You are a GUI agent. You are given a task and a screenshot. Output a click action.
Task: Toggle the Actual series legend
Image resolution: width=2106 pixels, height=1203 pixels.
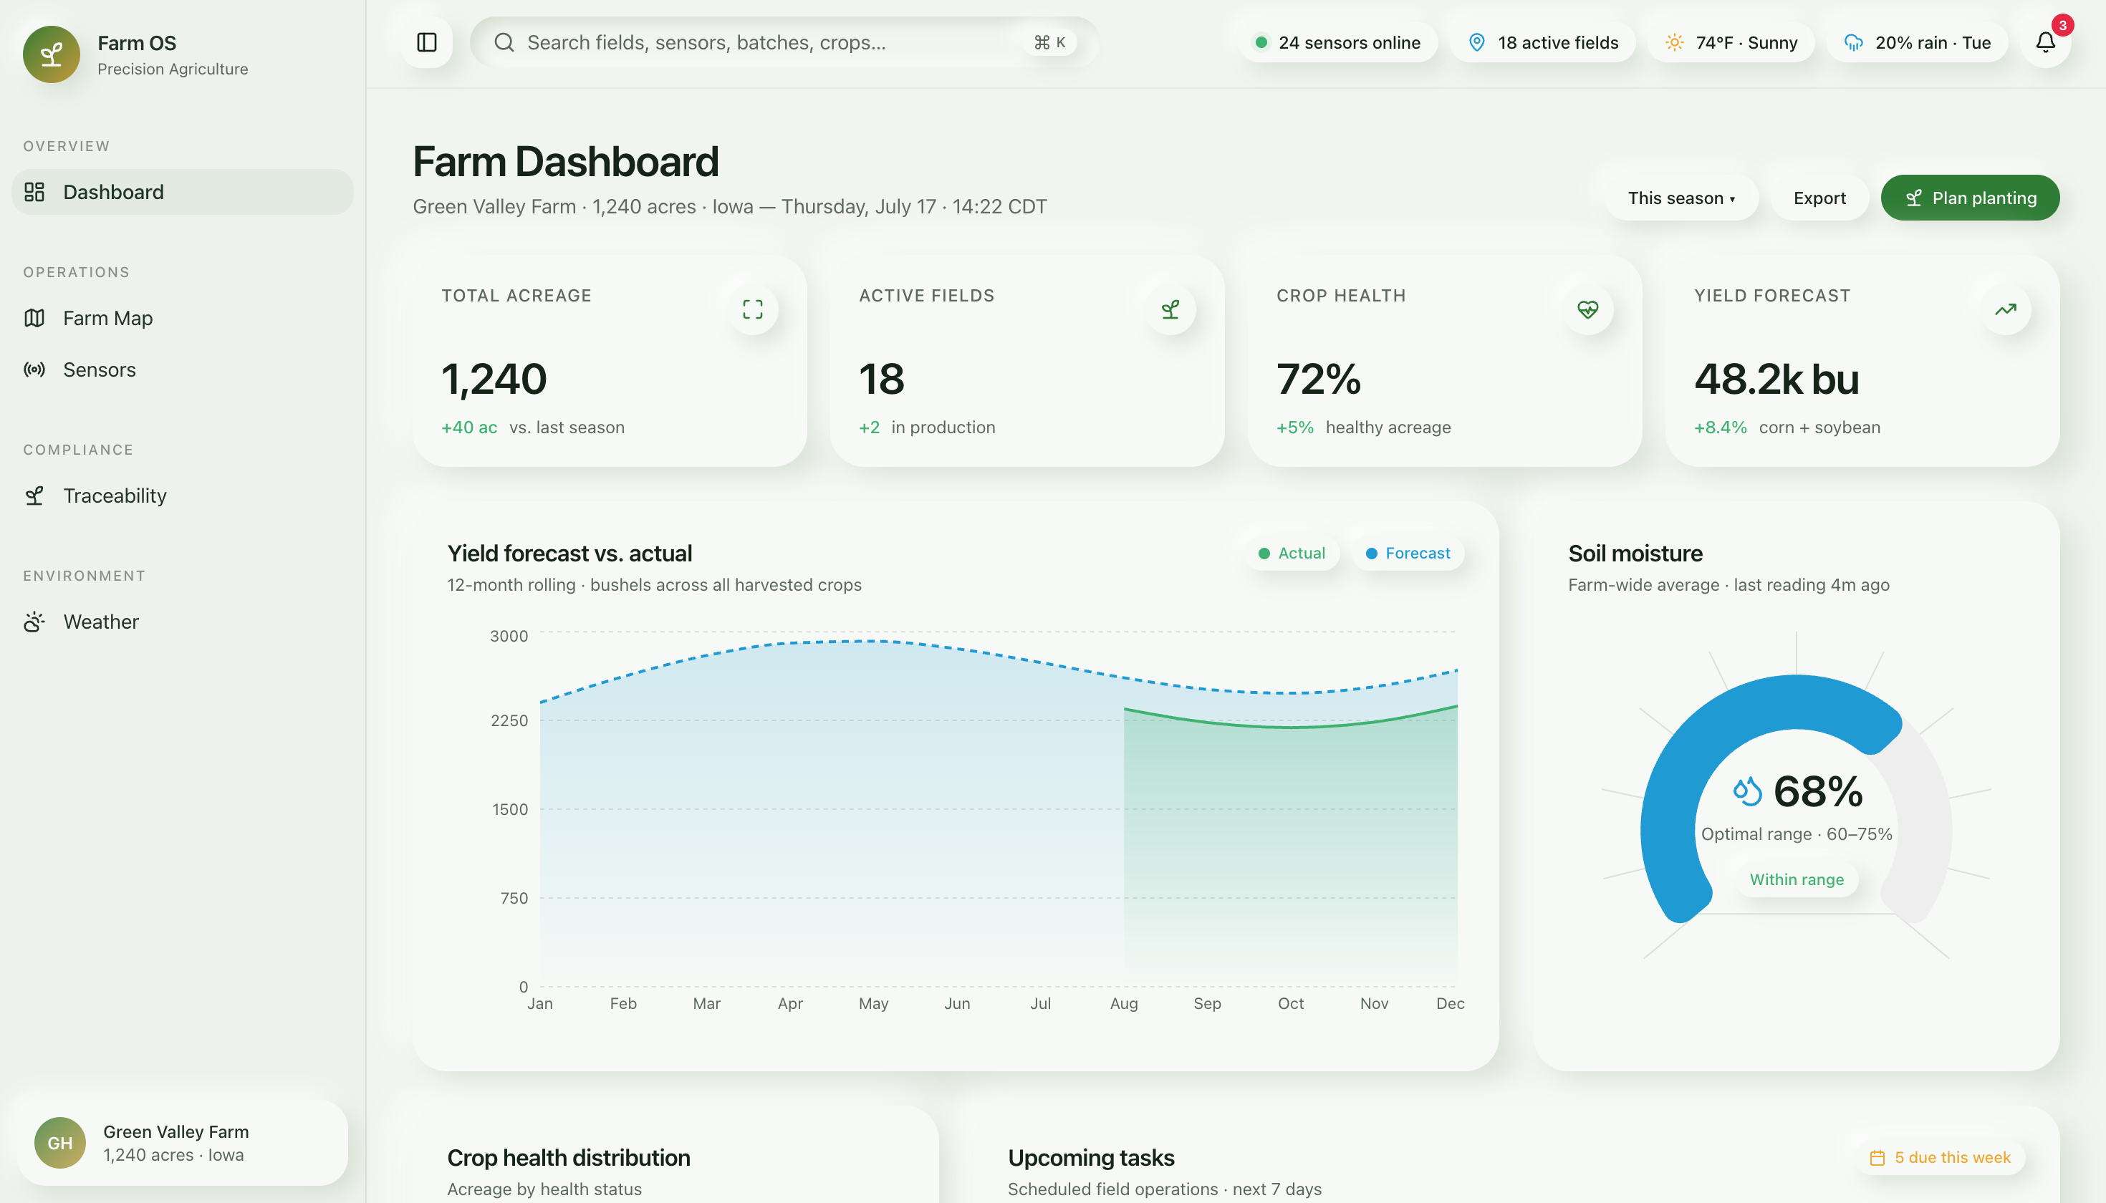1292,553
